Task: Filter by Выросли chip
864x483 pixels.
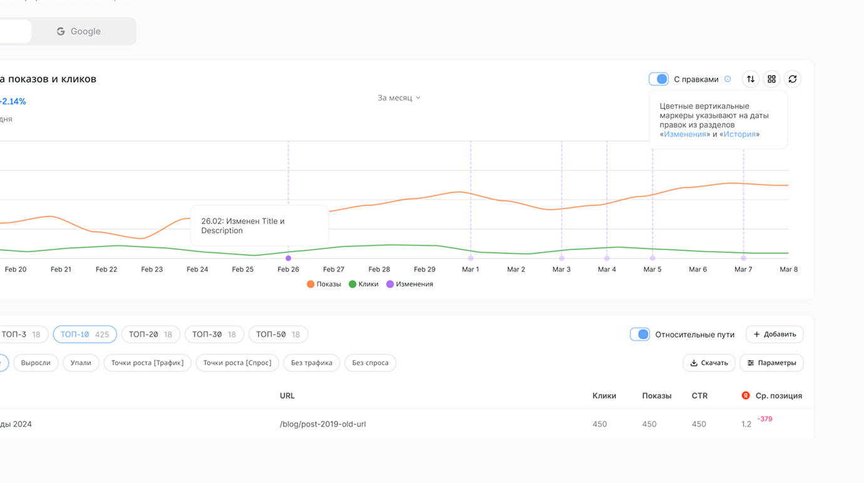Action: pyautogui.click(x=36, y=363)
